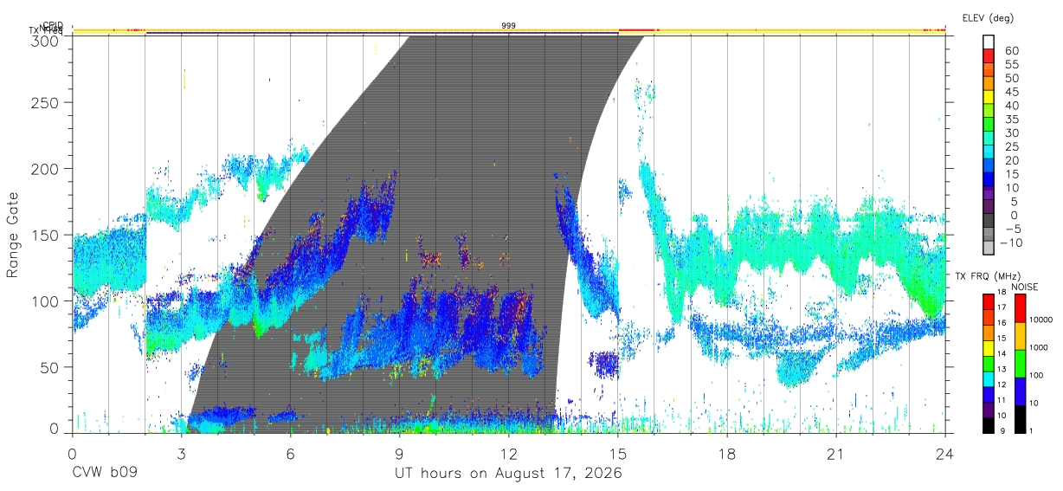The width and height of the screenshot is (1063, 491).
Task: Click the "12" hour tick on the time axis
Action: 509,452
